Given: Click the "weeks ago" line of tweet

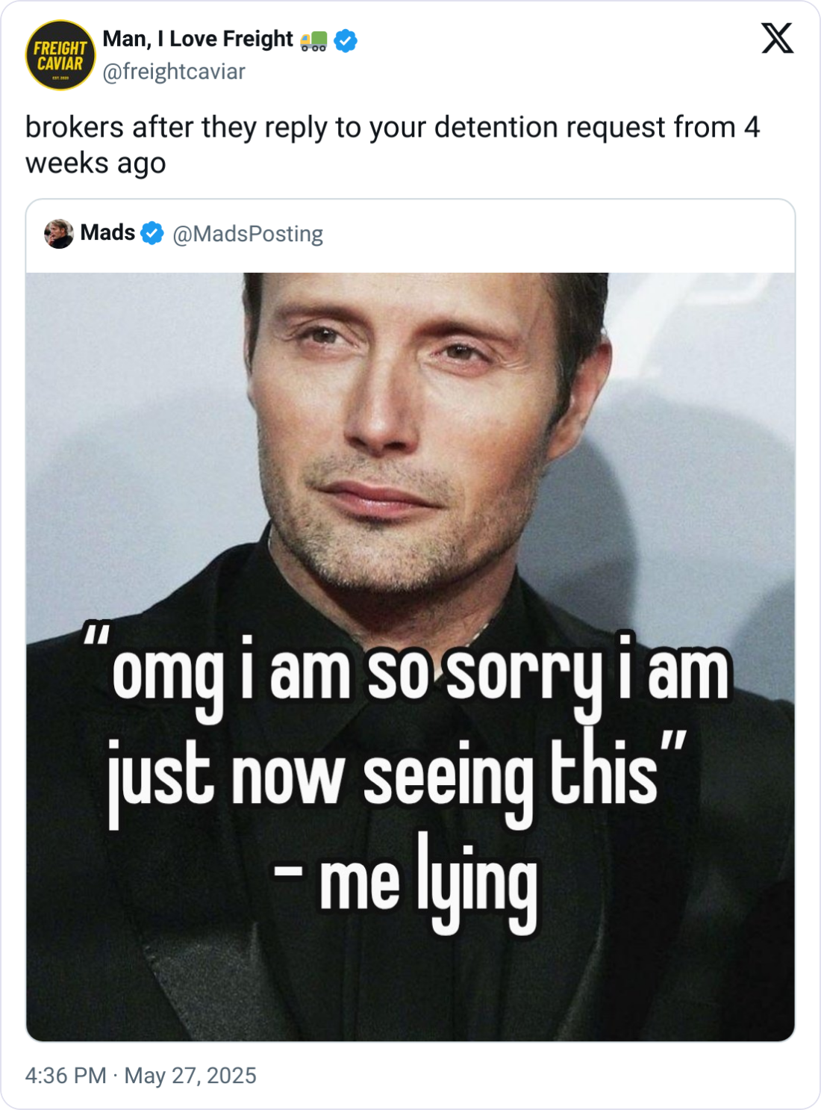Looking at the screenshot, I should click(x=96, y=164).
